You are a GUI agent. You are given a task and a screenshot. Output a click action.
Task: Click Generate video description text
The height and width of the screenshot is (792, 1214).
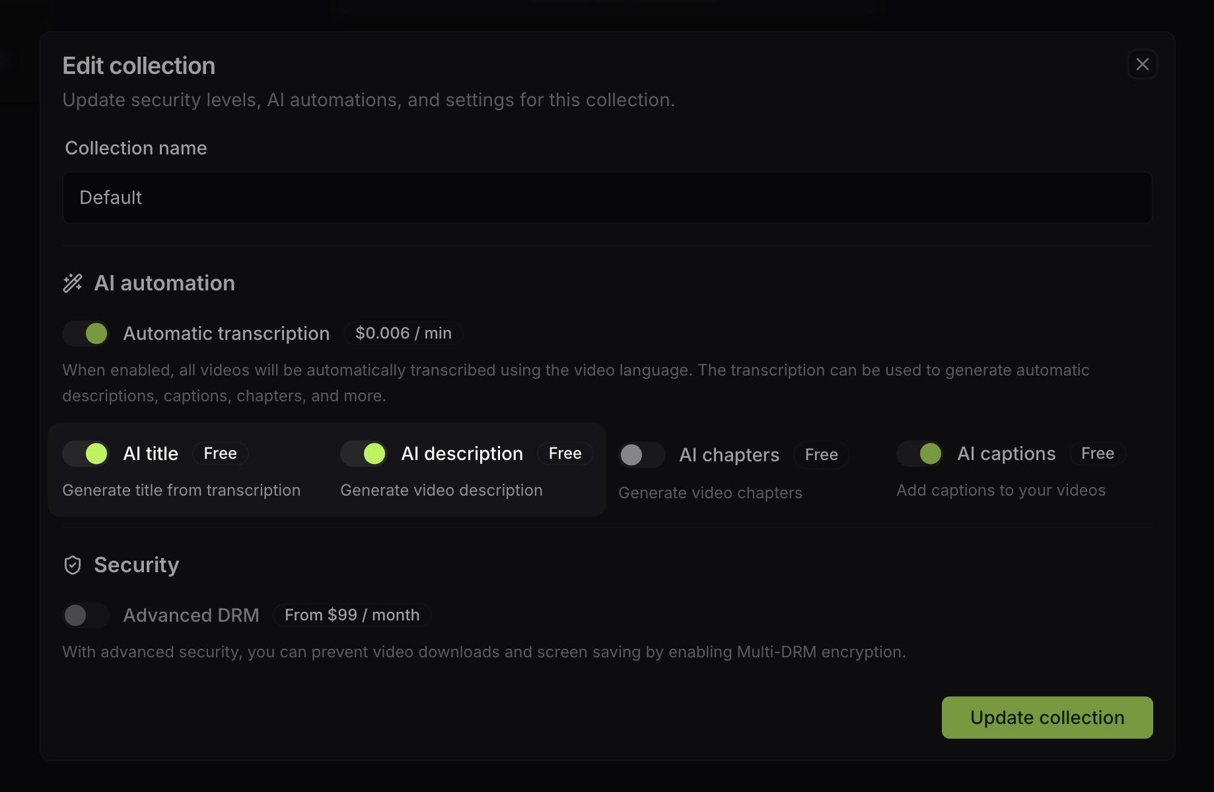click(442, 490)
